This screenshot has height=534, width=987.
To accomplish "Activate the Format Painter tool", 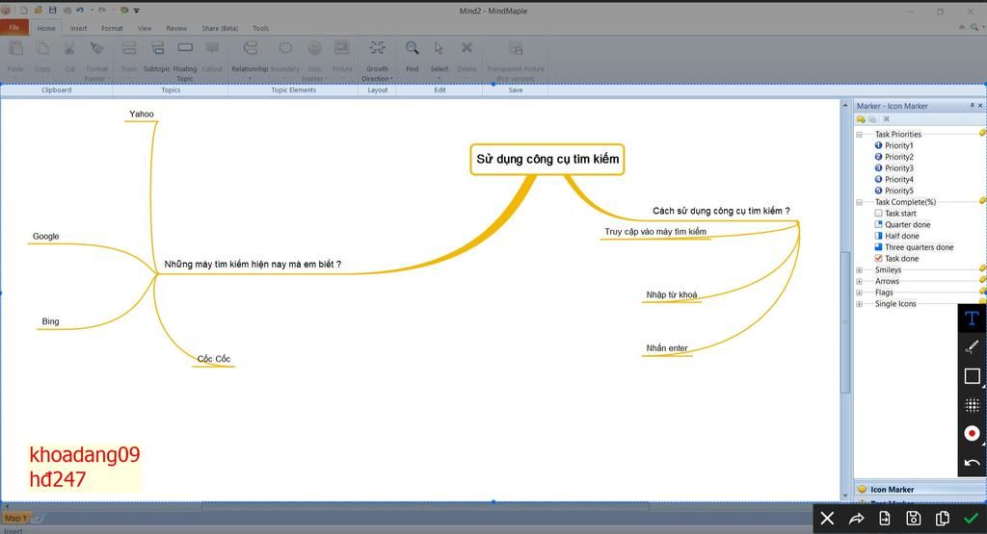I will point(96,61).
